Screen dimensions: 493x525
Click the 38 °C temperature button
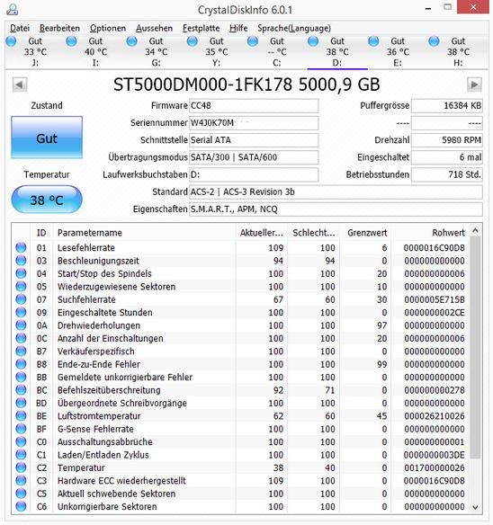click(x=47, y=200)
